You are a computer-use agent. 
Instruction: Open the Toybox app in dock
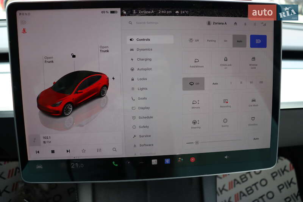click(180, 160)
